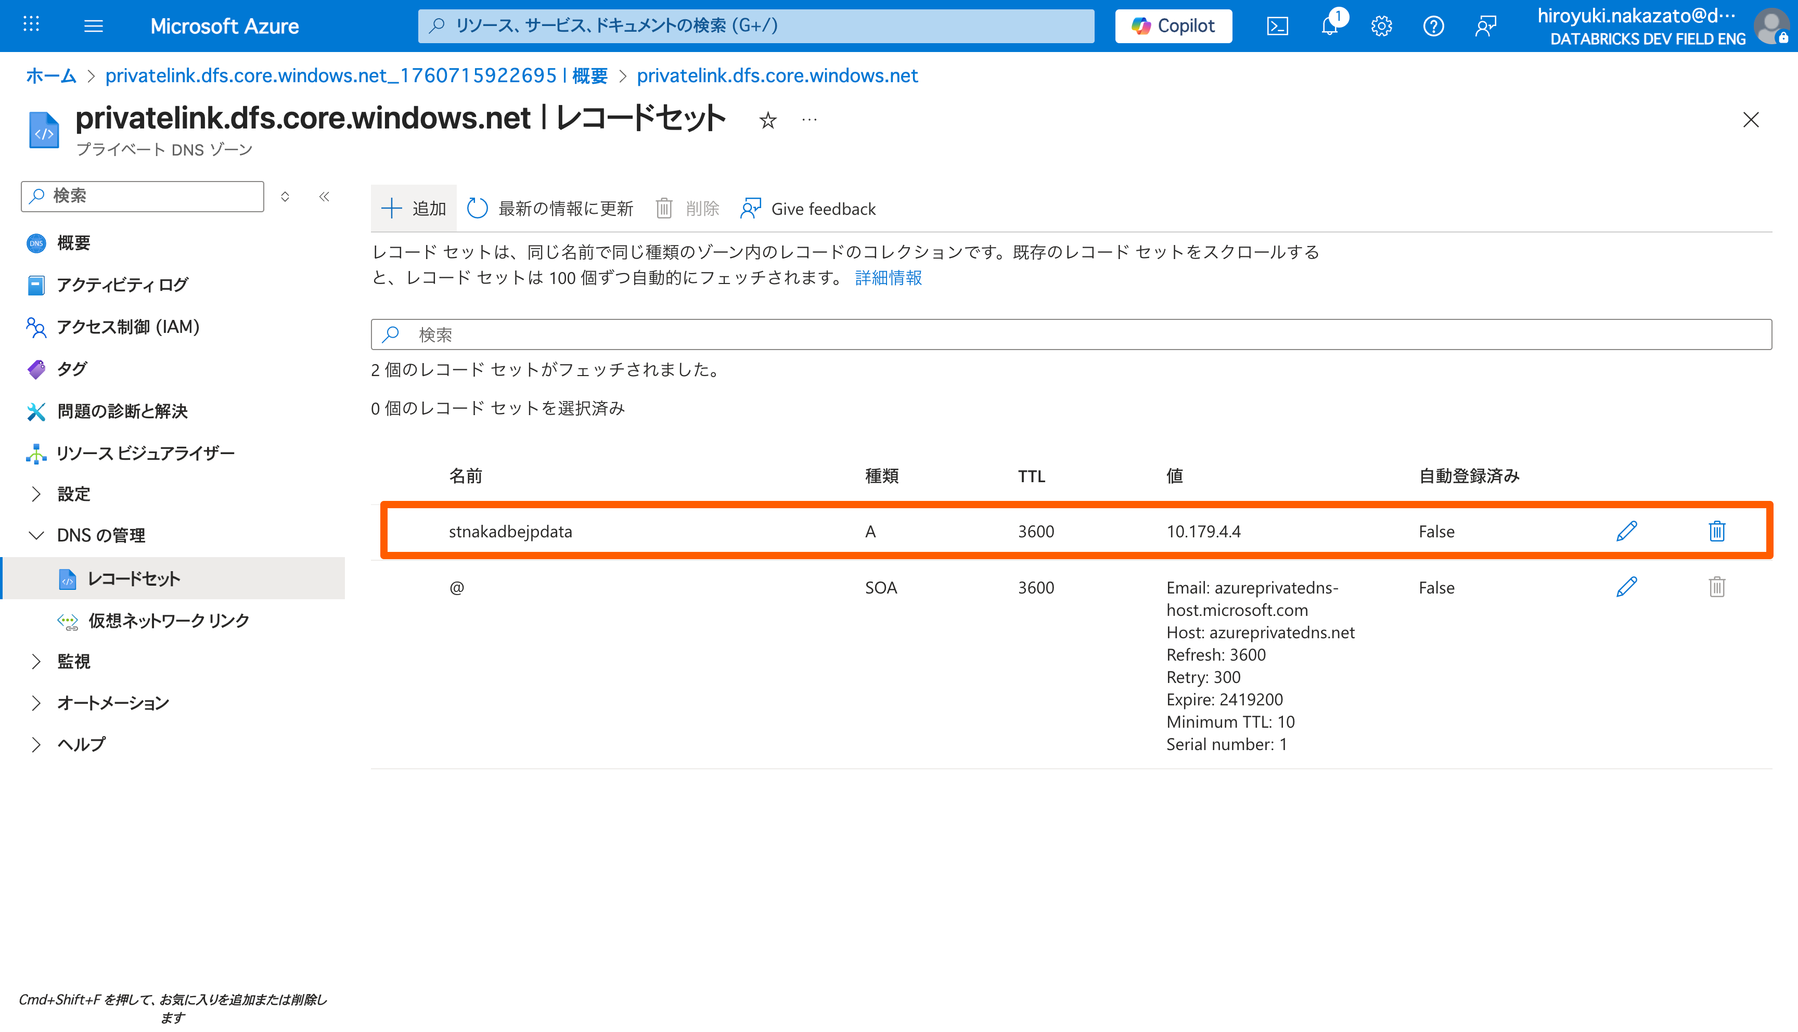Open the Azure portal hamburger menu
1798x1032 pixels.
coord(94,26)
